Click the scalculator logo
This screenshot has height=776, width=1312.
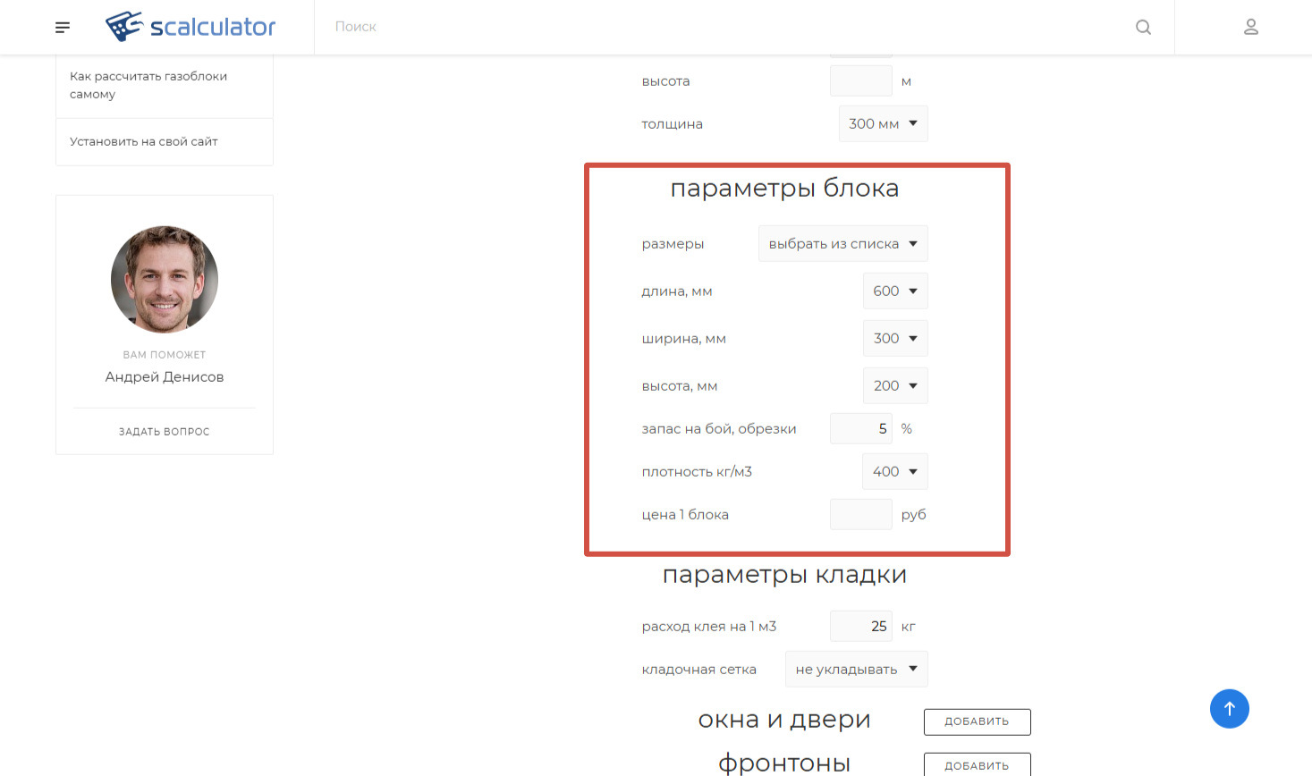190,27
